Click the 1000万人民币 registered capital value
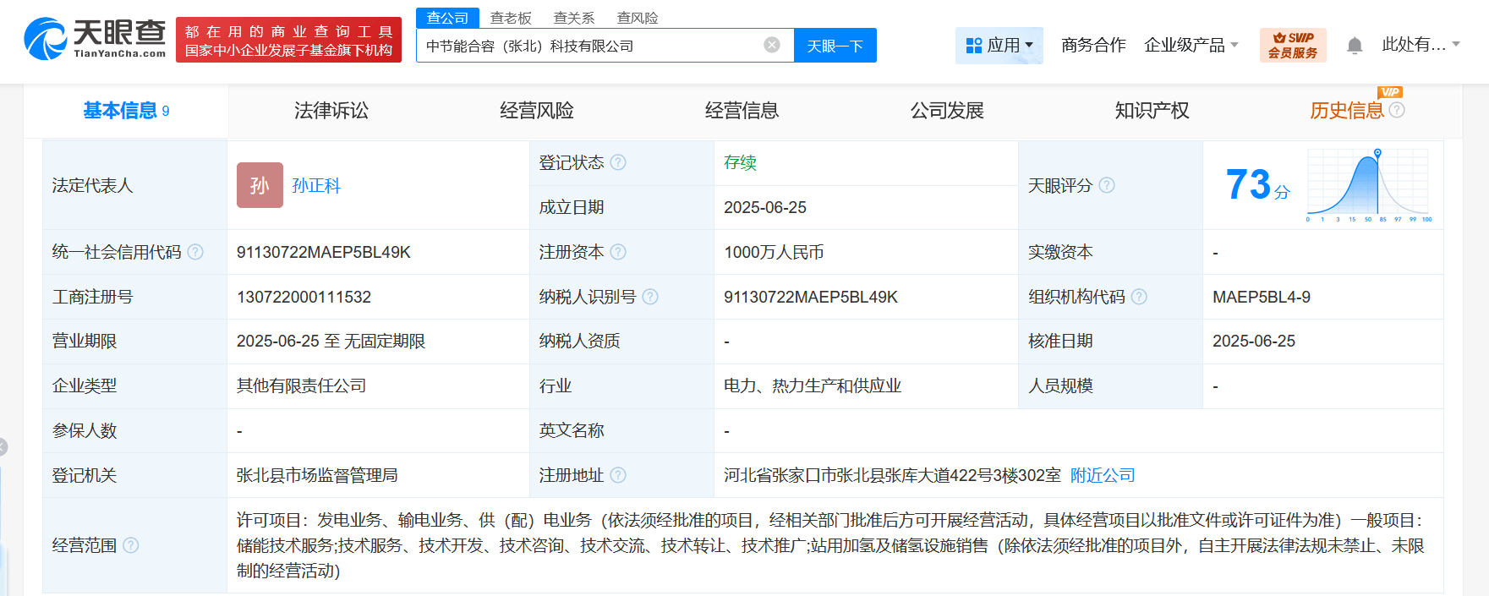 (x=774, y=252)
